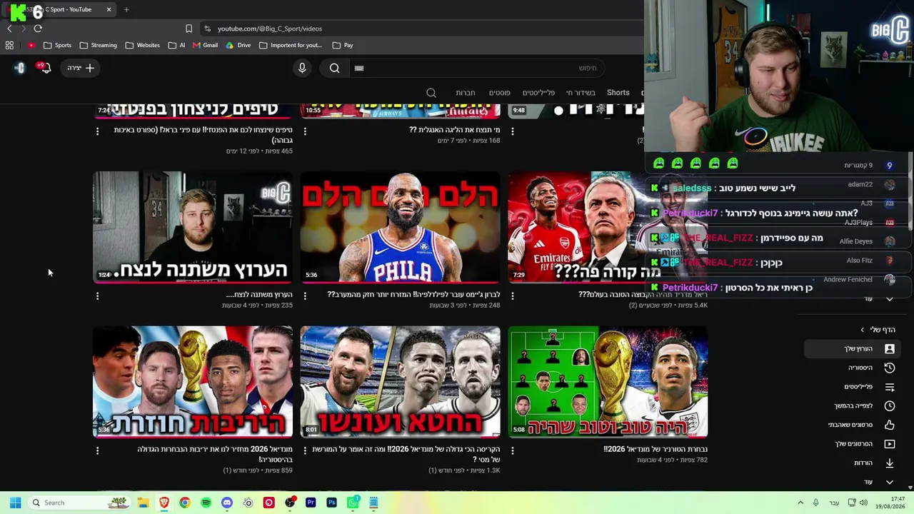The width and height of the screenshot is (914, 514).
Task: Open options menu for the LeBron Philadelphia video
Action: (305, 296)
